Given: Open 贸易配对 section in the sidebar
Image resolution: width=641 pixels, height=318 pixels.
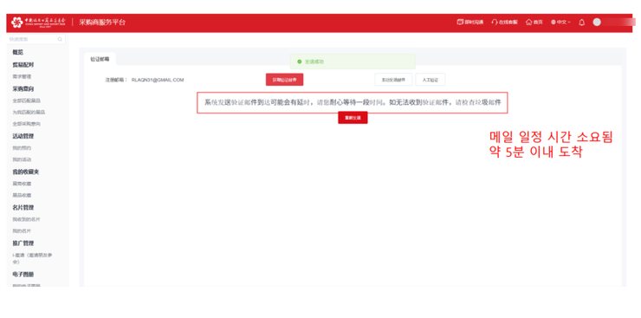Looking at the screenshot, I should click(23, 65).
